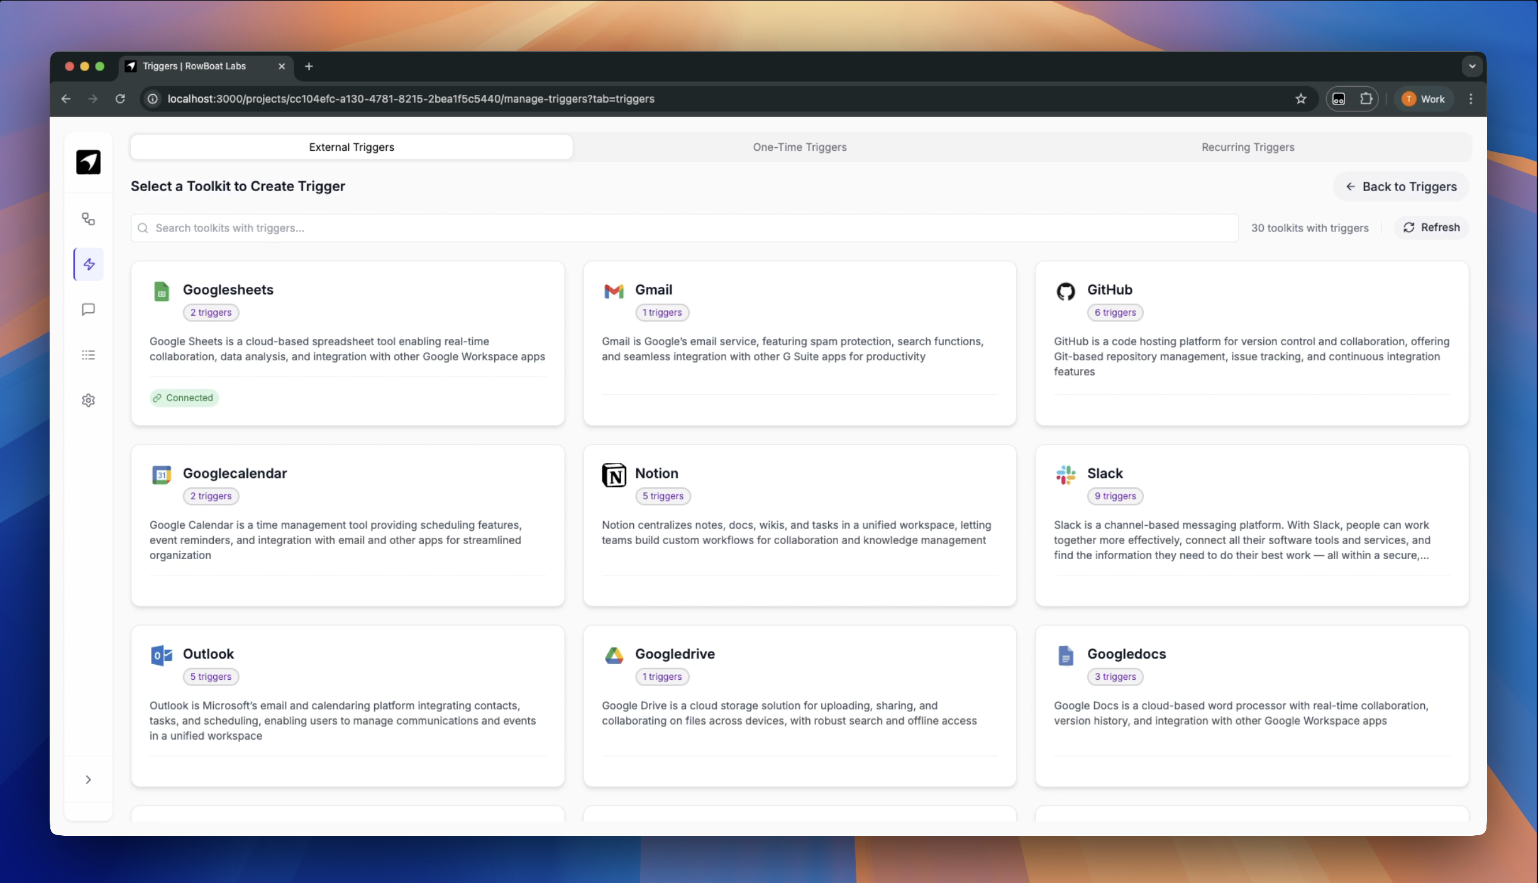
Task: Open the Chrome three-dot menu
Action: 1470,99
